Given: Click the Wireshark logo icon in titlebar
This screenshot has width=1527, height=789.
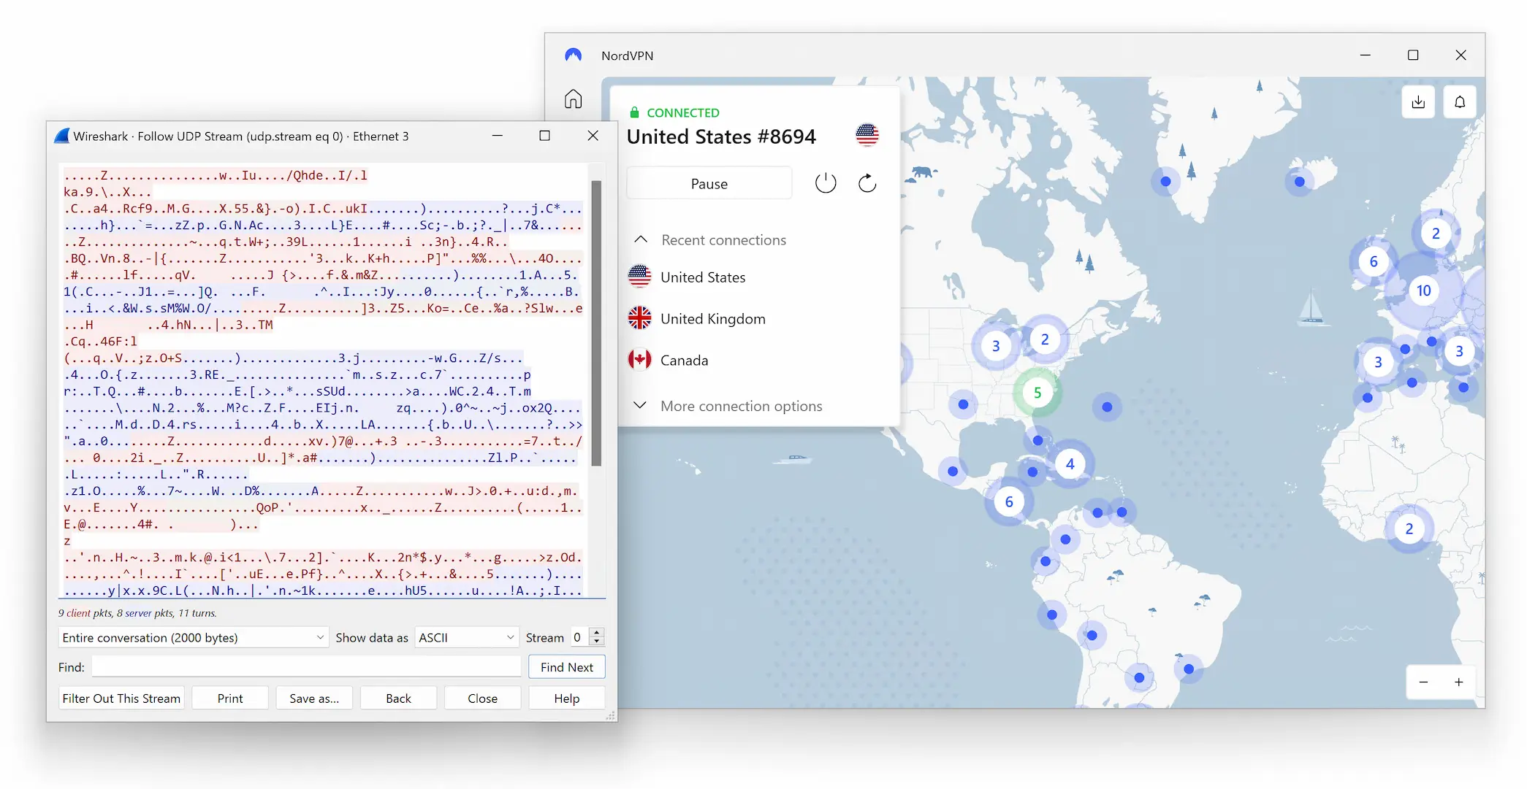Looking at the screenshot, I should tap(64, 135).
